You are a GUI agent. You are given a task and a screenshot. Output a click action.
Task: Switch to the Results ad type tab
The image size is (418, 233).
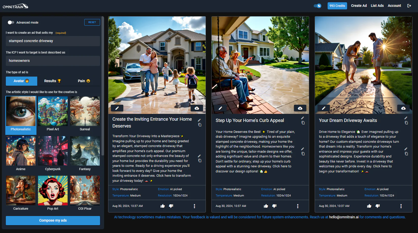click(x=52, y=81)
